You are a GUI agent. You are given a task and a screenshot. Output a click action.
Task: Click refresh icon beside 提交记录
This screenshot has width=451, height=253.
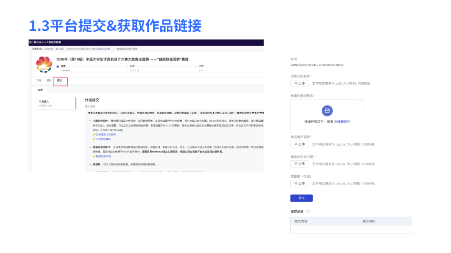(308, 212)
